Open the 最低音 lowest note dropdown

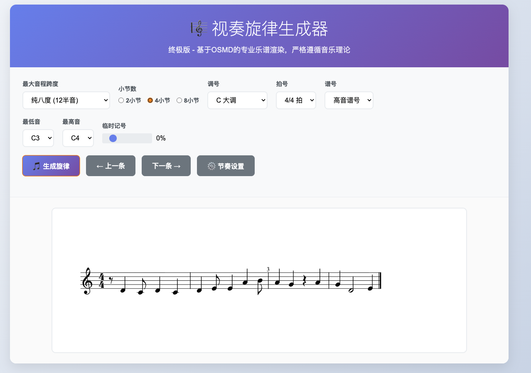38,138
